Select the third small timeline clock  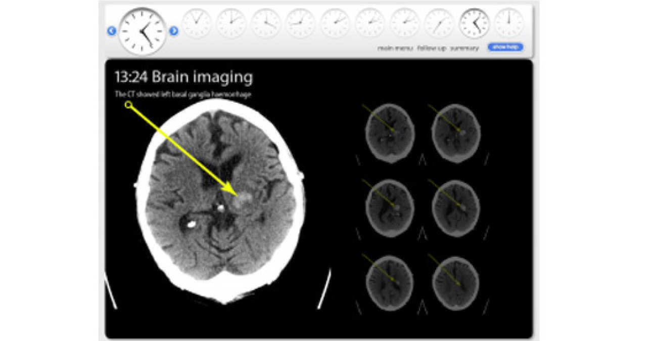pos(266,23)
